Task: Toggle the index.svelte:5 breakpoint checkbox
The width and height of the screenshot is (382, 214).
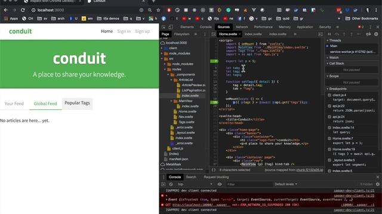Action: [329, 171]
